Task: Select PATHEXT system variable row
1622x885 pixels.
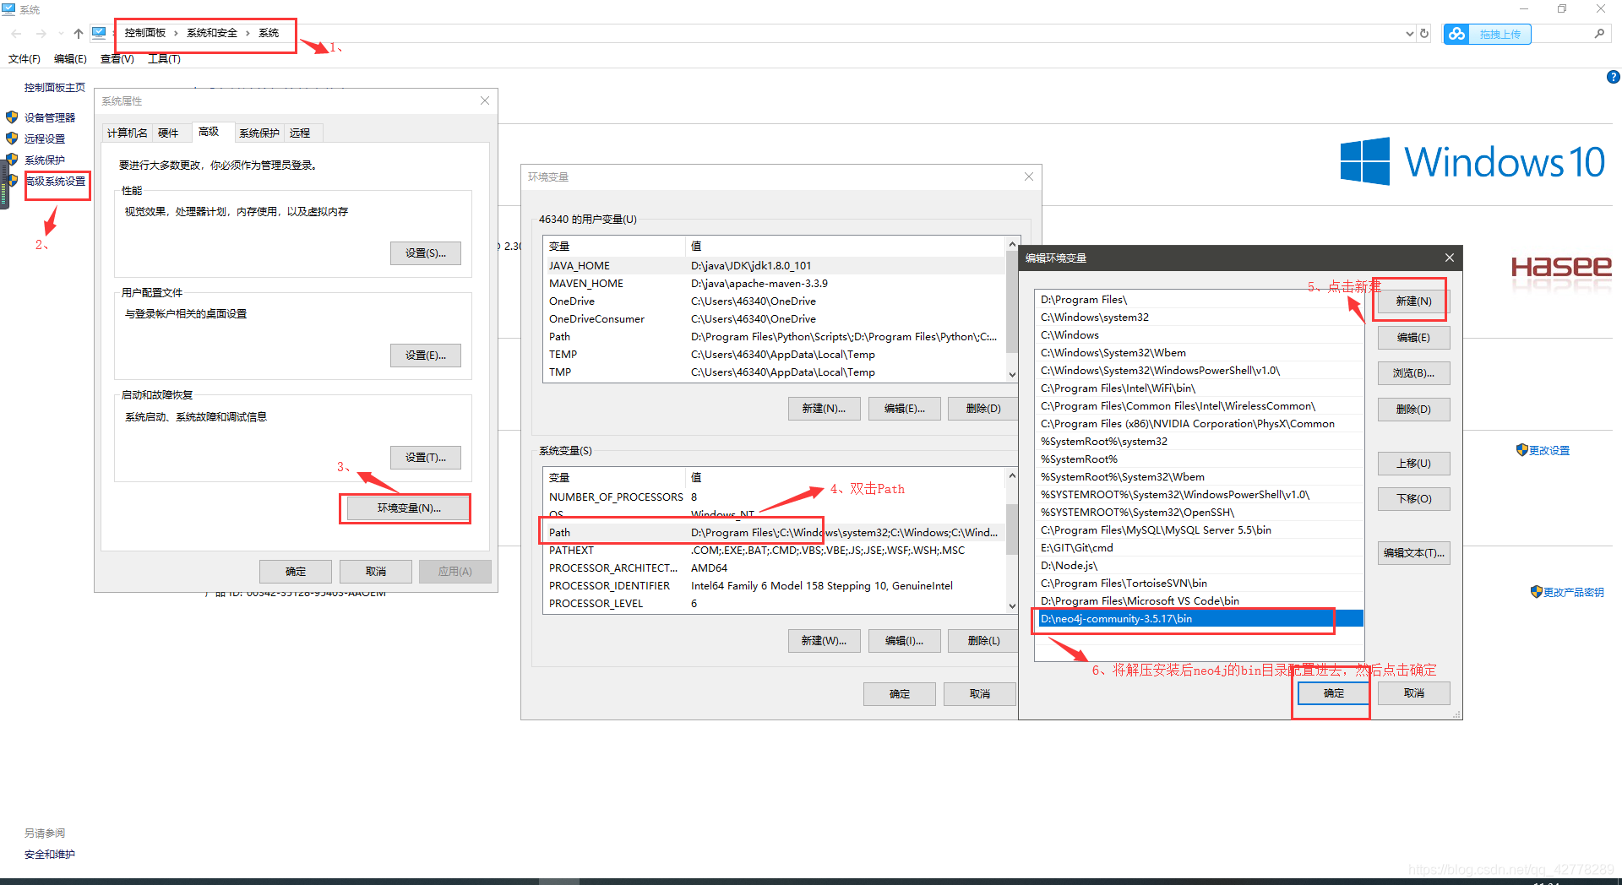Action: click(x=773, y=550)
